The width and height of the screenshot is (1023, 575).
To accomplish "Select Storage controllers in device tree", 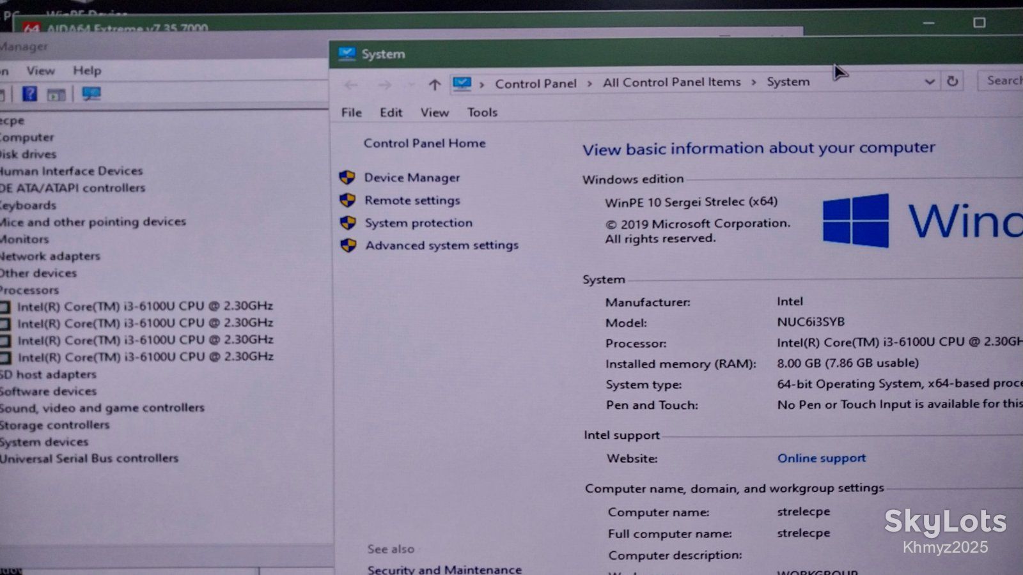I will [54, 425].
